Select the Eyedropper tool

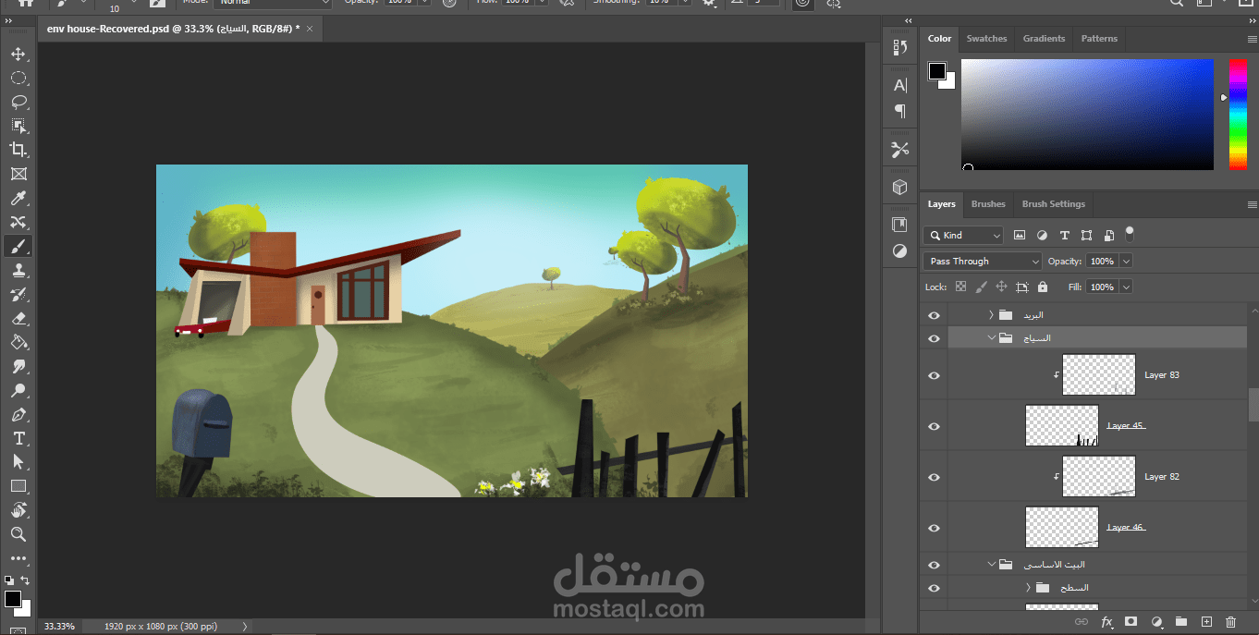[x=18, y=198]
